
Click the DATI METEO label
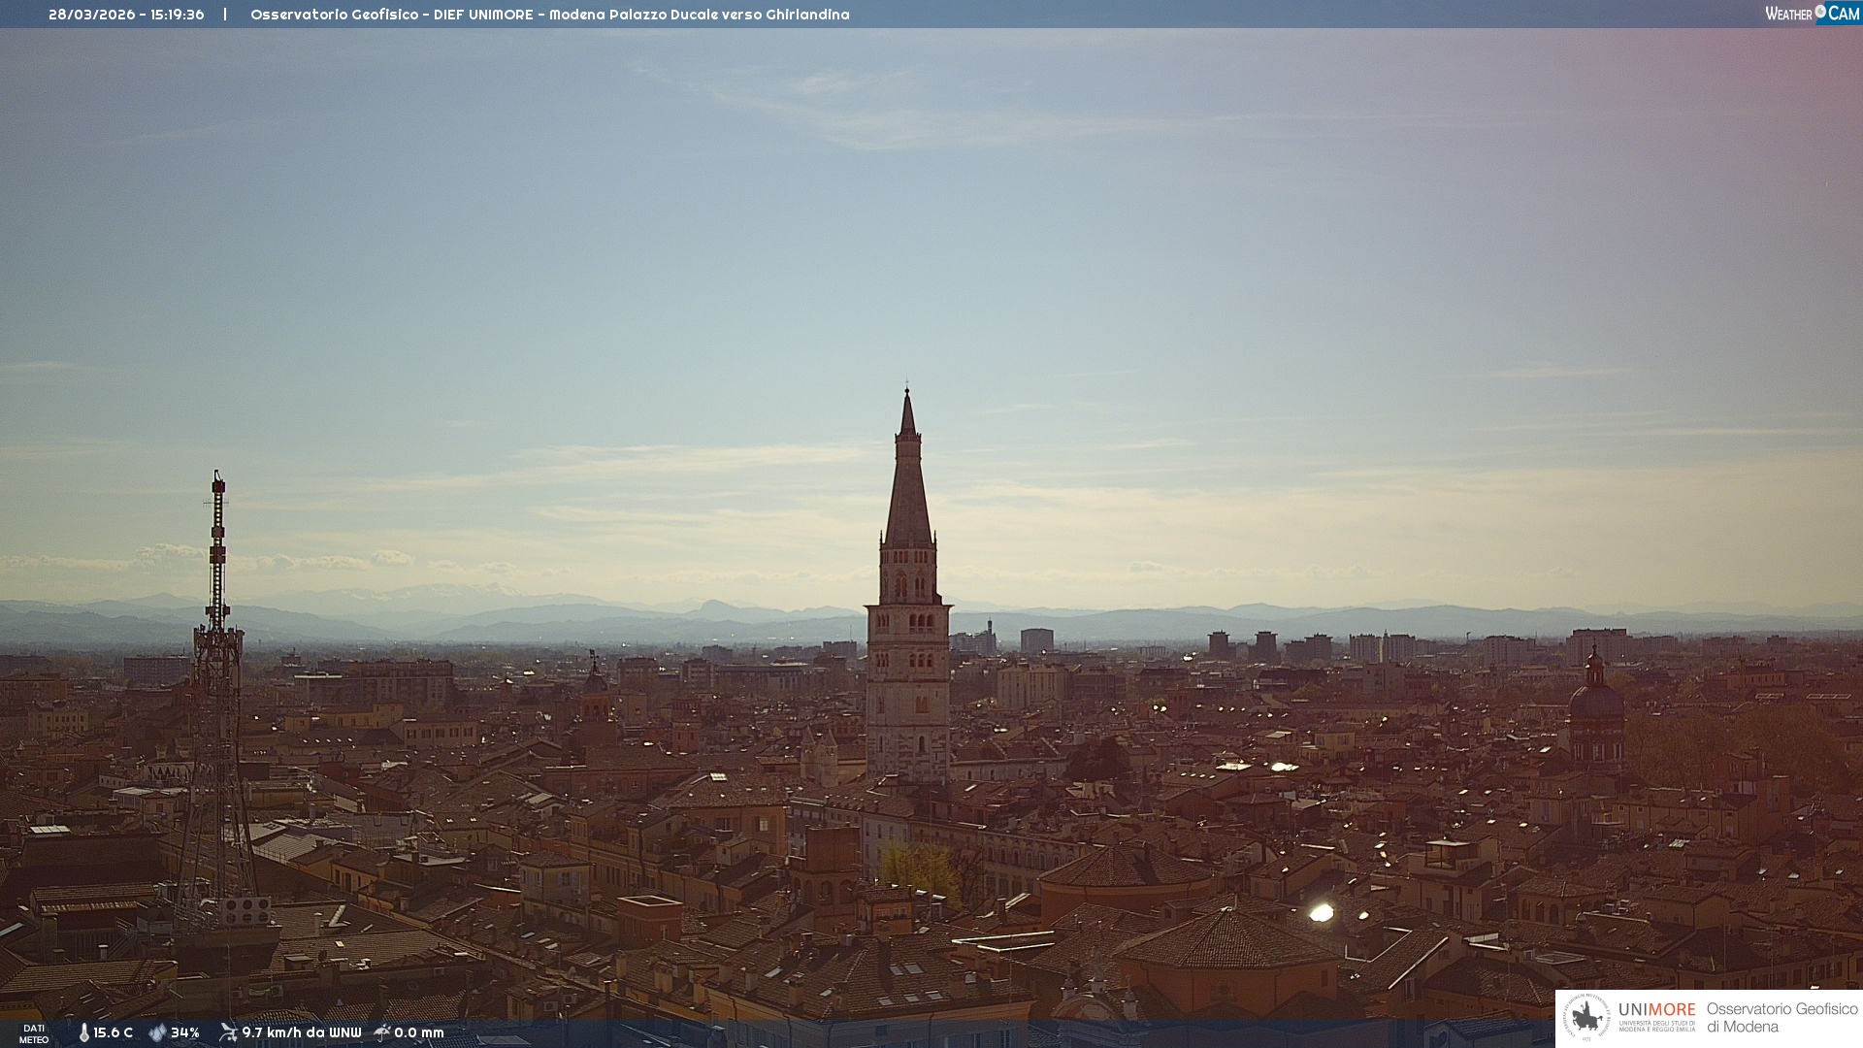(34, 1033)
